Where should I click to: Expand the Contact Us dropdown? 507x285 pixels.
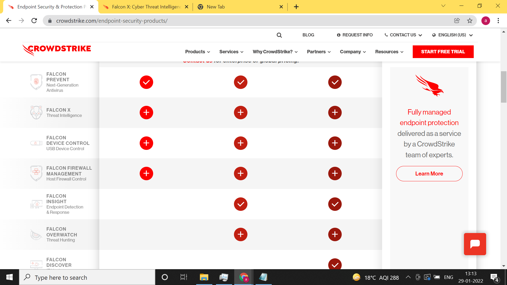point(403,35)
